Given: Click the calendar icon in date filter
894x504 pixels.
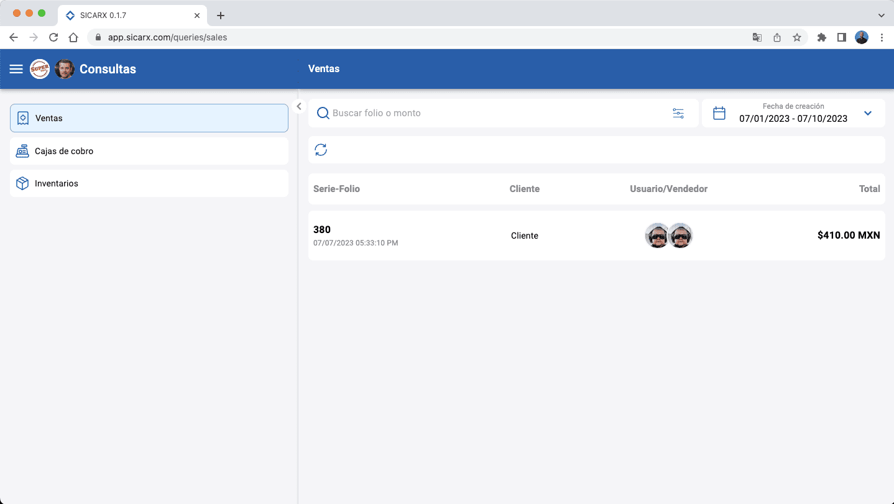Looking at the screenshot, I should (x=719, y=113).
